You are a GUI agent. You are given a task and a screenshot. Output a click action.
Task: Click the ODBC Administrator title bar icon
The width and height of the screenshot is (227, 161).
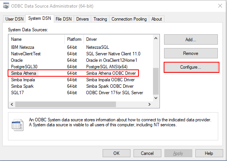pos(6,6)
